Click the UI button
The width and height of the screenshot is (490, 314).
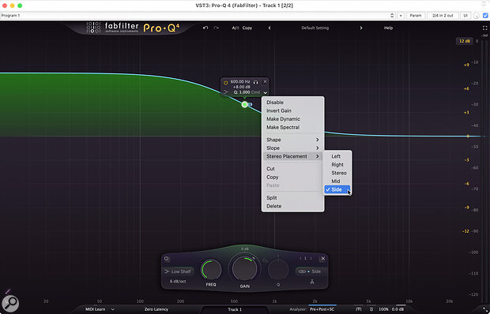(x=465, y=15)
